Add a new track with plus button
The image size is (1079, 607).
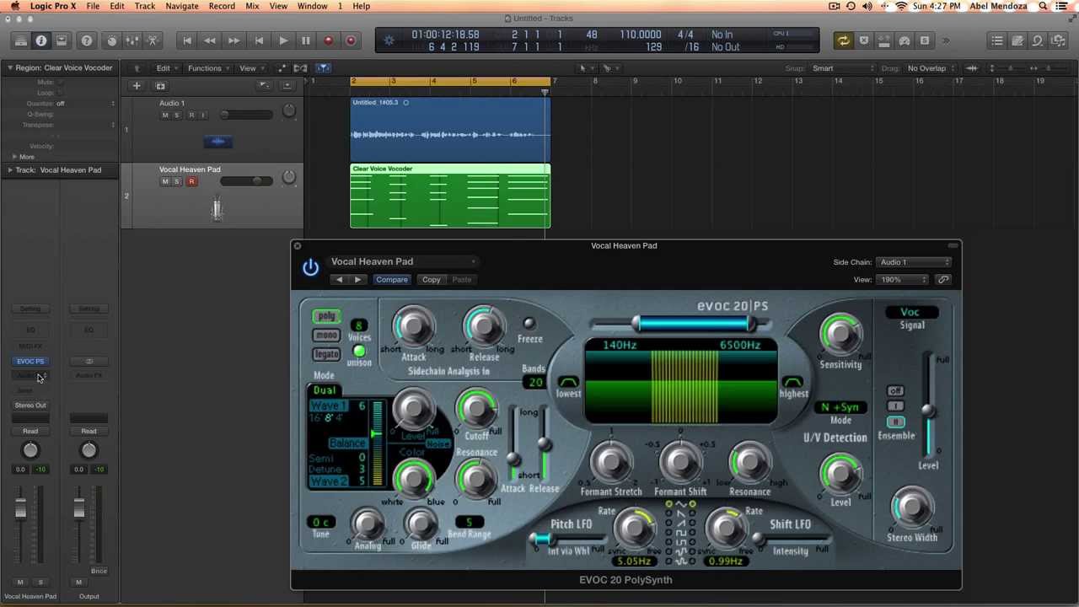[x=136, y=85]
